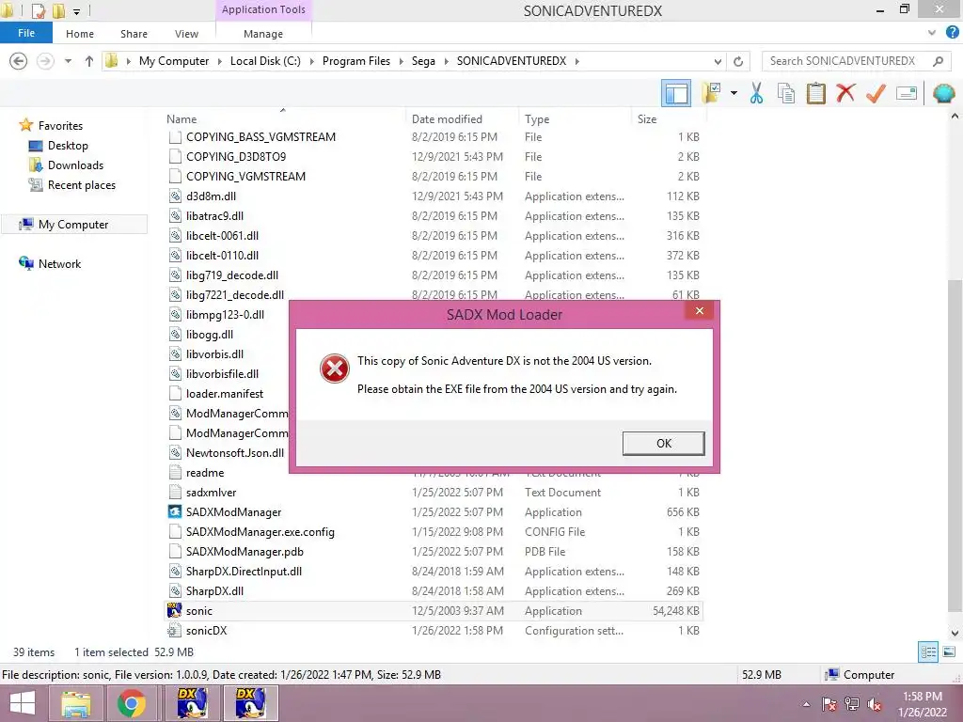This screenshot has width=963, height=722.
Task: Open the address bar history dropdown
Action: pyautogui.click(x=718, y=61)
